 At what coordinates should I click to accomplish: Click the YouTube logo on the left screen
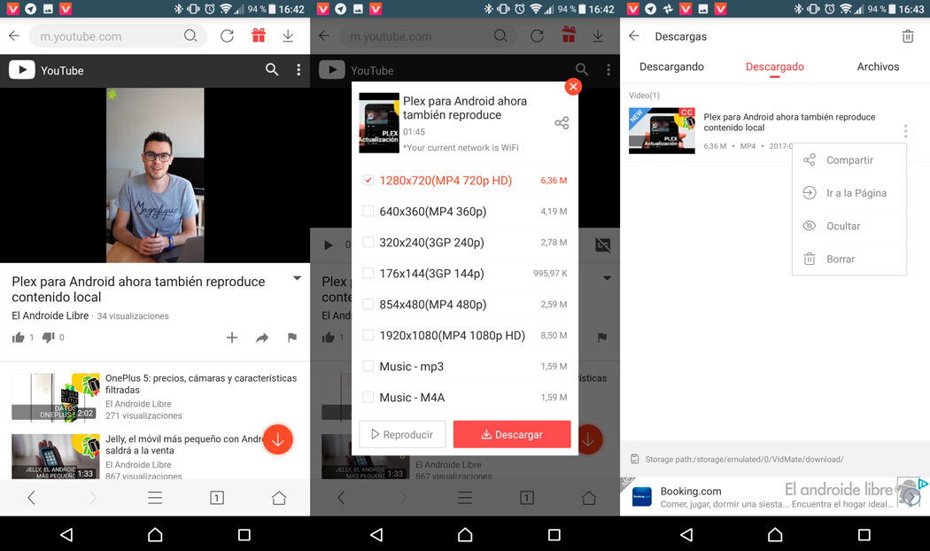coord(46,70)
